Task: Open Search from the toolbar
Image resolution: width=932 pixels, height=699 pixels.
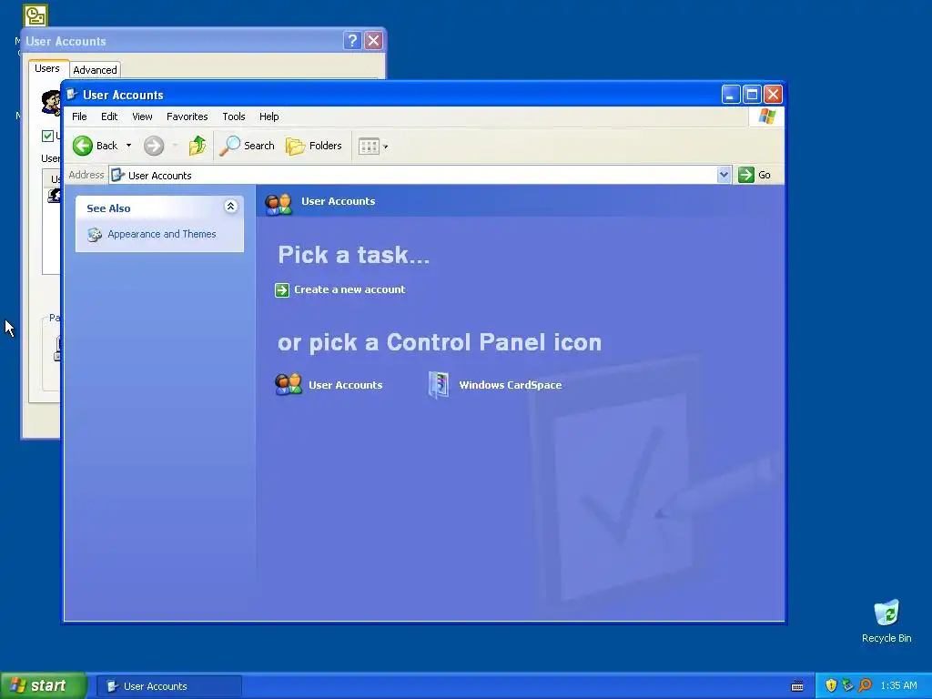Action: (x=247, y=146)
